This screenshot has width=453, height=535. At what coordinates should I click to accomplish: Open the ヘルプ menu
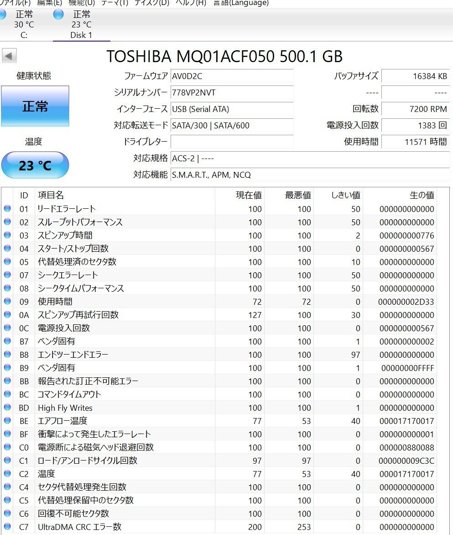point(191,3)
